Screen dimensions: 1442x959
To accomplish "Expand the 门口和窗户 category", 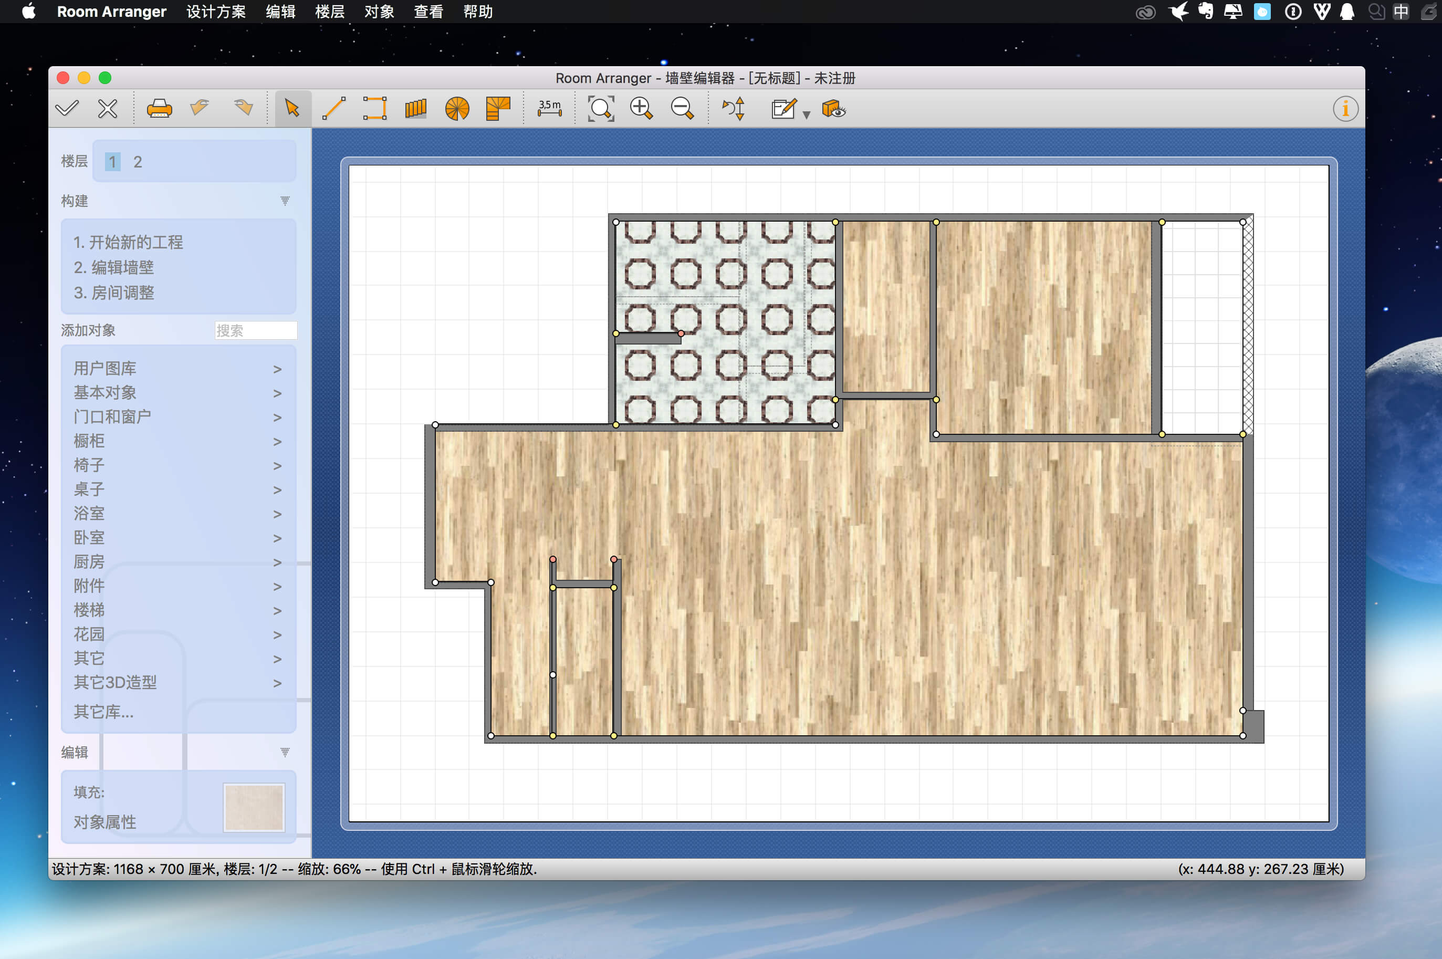I will tap(178, 416).
